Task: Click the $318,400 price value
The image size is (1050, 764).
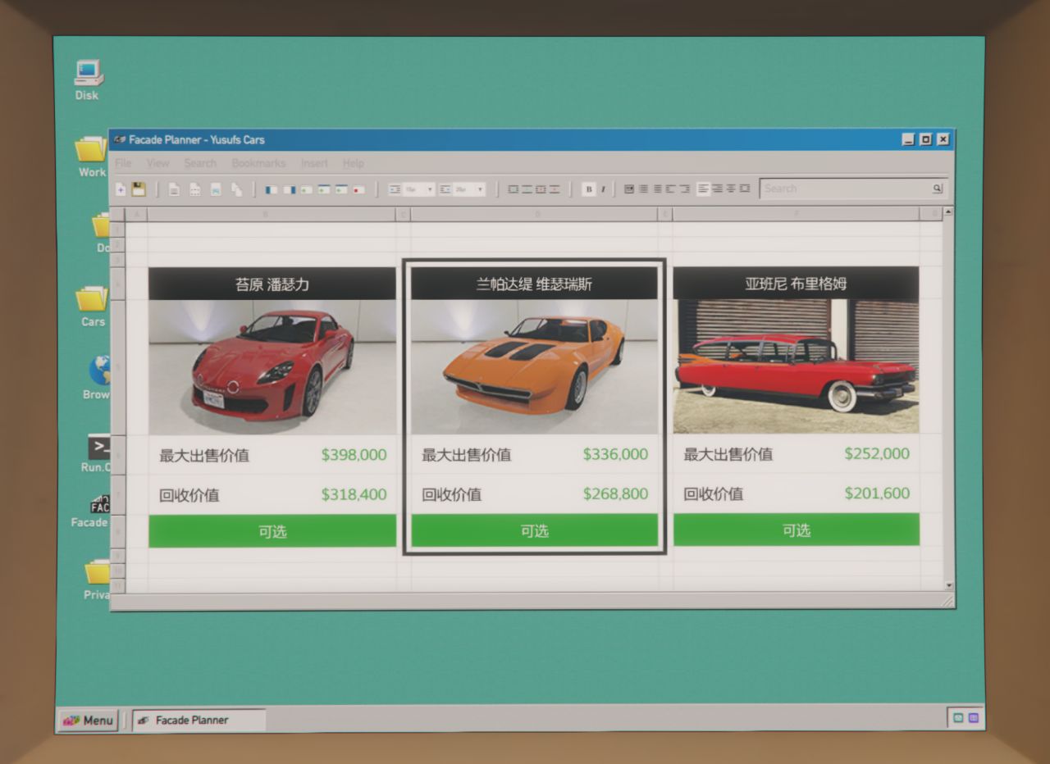Action: pyautogui.click(x=354, y=494)
